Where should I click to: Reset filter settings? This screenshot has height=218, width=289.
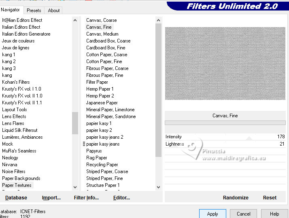270,197
